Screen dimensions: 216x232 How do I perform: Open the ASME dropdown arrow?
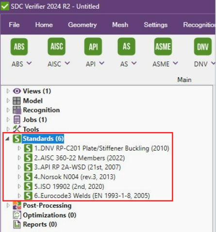(175, 63)
